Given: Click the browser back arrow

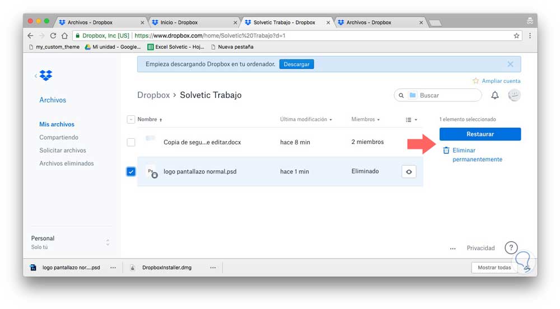Looking at the screenshot, I should coord(30,36).
